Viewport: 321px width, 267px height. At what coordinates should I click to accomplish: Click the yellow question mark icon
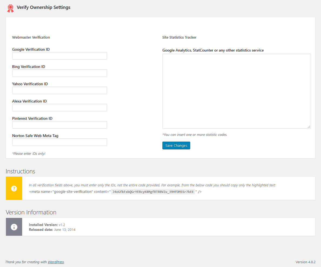[14, 188]
